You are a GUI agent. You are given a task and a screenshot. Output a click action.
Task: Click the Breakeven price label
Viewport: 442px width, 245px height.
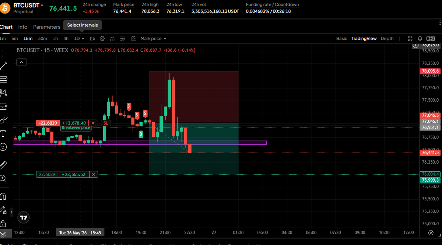pyautogui.click(x=76, y=128)
